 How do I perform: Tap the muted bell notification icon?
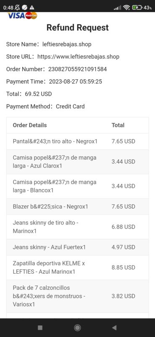(x=17, y=8)
